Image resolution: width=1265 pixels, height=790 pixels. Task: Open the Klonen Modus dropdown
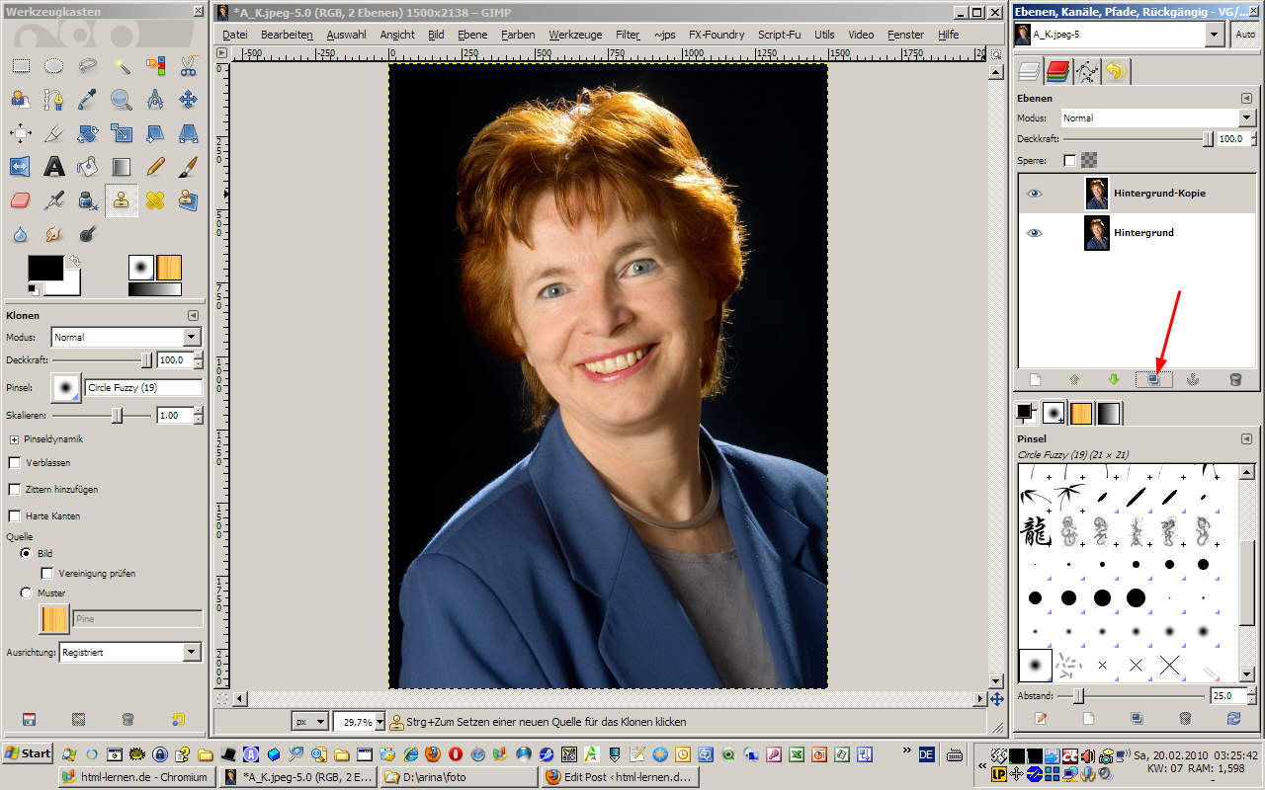126,337
